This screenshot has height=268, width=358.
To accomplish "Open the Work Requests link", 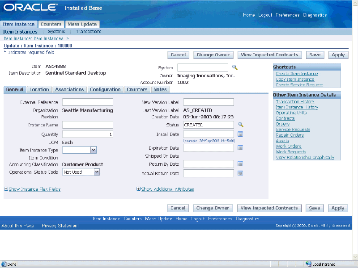I will tap(291, 152).
